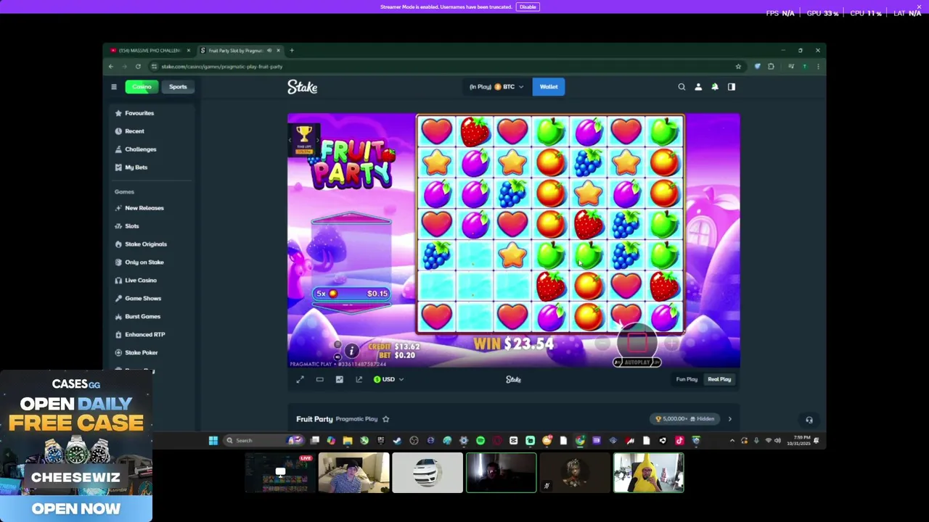Favourite Fruit Party with star icon

tap(386, 419)
